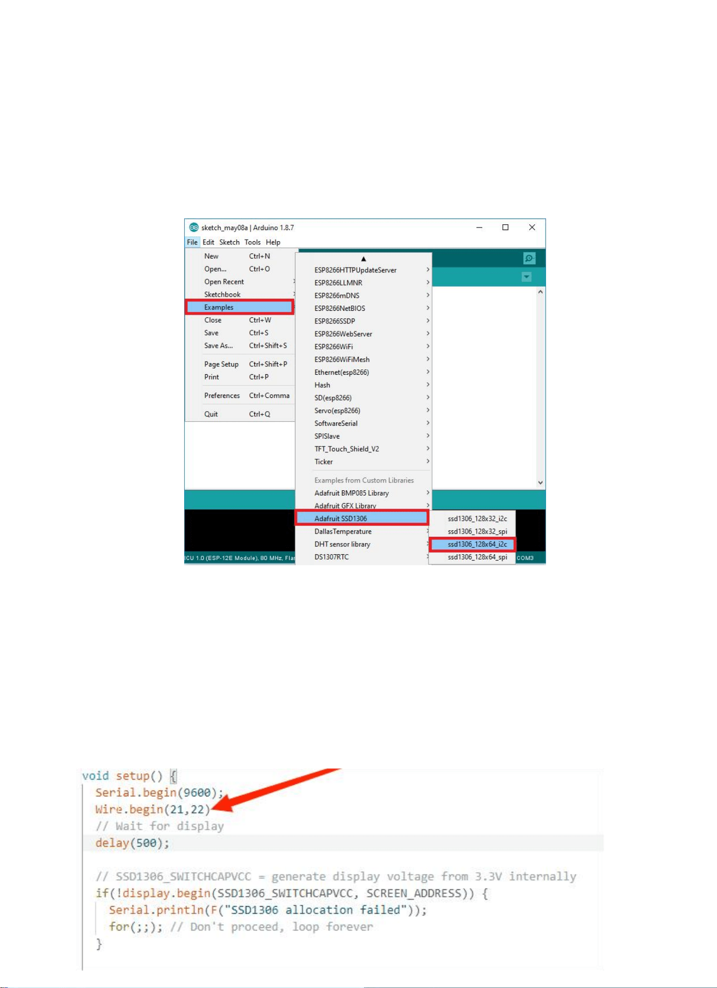The width and height of the screenshot is (717, 988).
Task: Select DallasTemperature entry
Action: [364, 531]
